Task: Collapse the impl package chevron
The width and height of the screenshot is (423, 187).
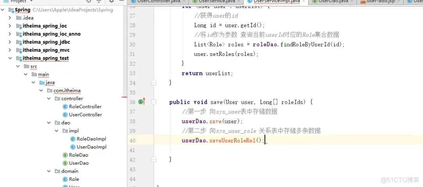Action: point(56,131)
